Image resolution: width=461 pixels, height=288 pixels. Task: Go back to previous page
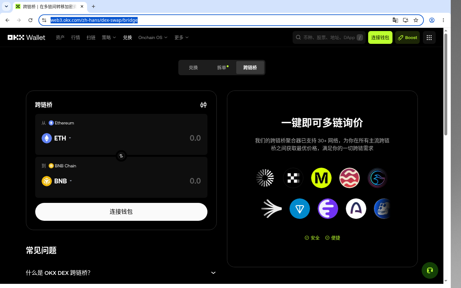click(x=7, y=20)
